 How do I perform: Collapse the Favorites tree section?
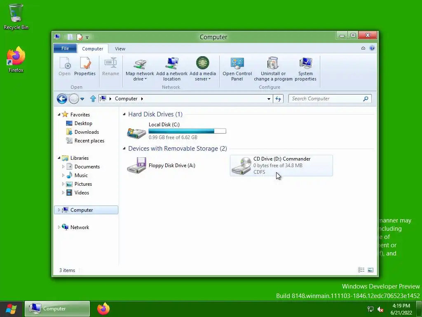click(x=59, y=115)
